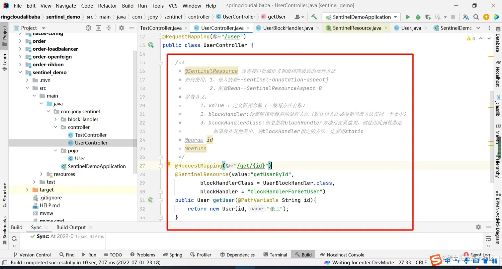Fold the Javadoc comment at line 15

point(161,63)
